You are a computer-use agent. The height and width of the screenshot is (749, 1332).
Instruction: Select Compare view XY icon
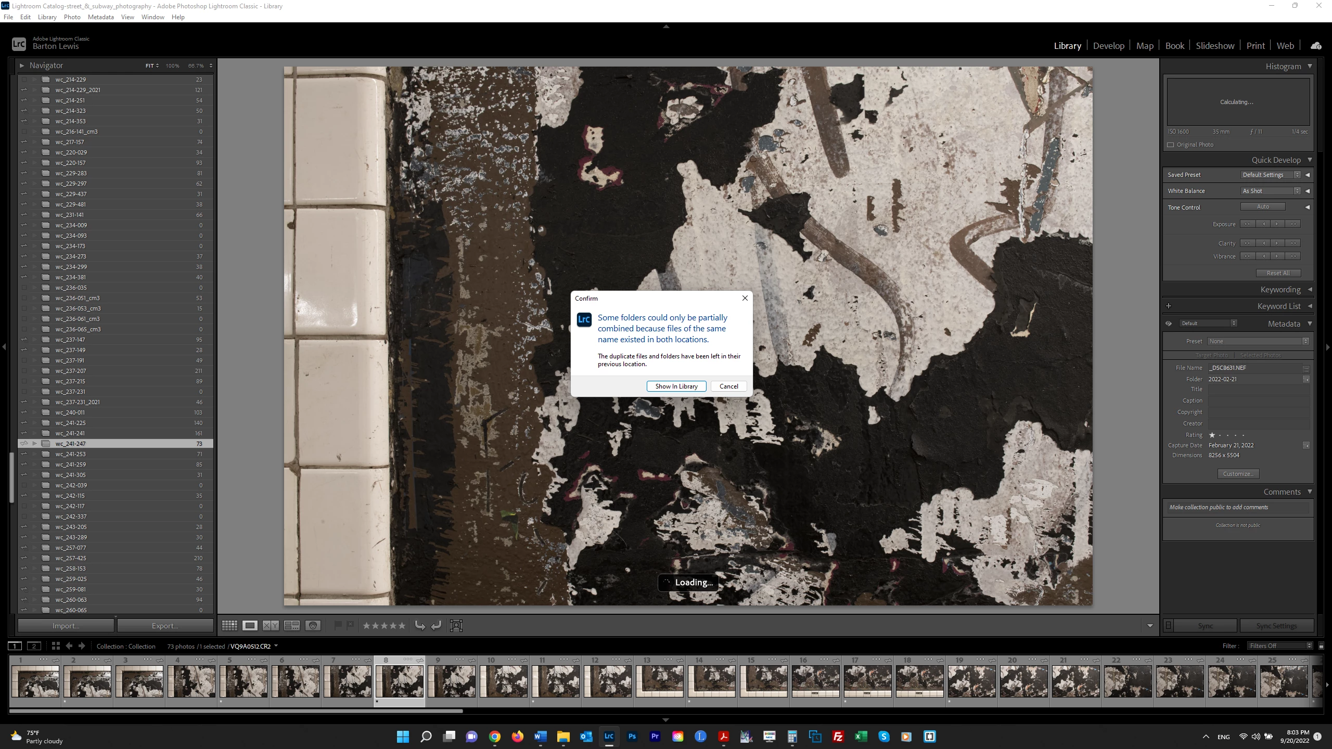coord(271,626)
